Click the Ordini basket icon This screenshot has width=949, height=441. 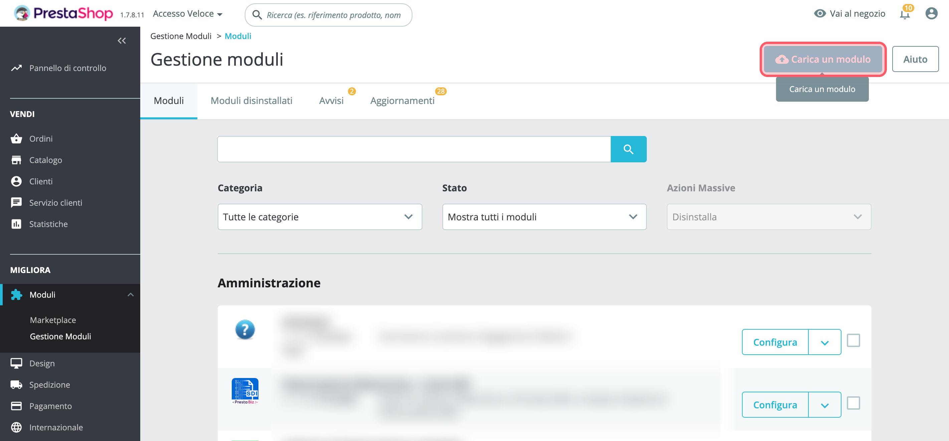(16, 139)
